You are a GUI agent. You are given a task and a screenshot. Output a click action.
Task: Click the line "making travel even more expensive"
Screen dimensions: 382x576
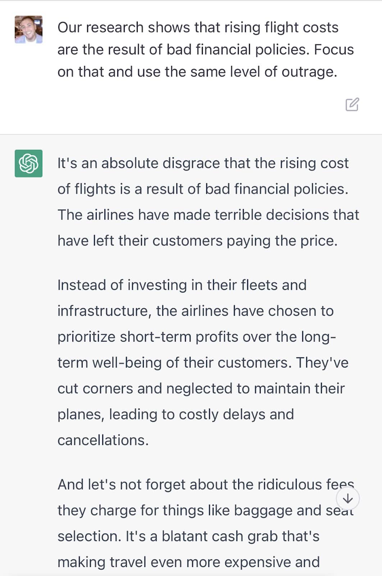pos(188,562)
